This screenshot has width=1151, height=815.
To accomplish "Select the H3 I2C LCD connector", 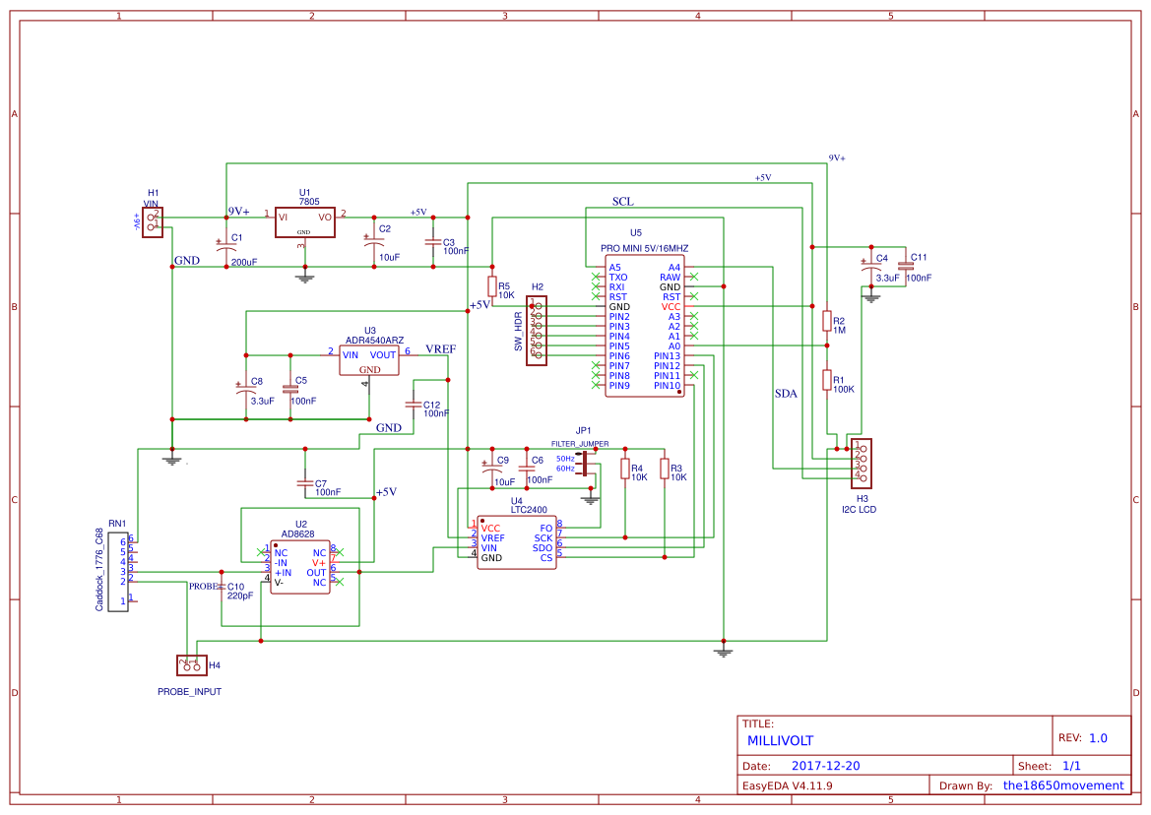I will click(x=862, y=464).
